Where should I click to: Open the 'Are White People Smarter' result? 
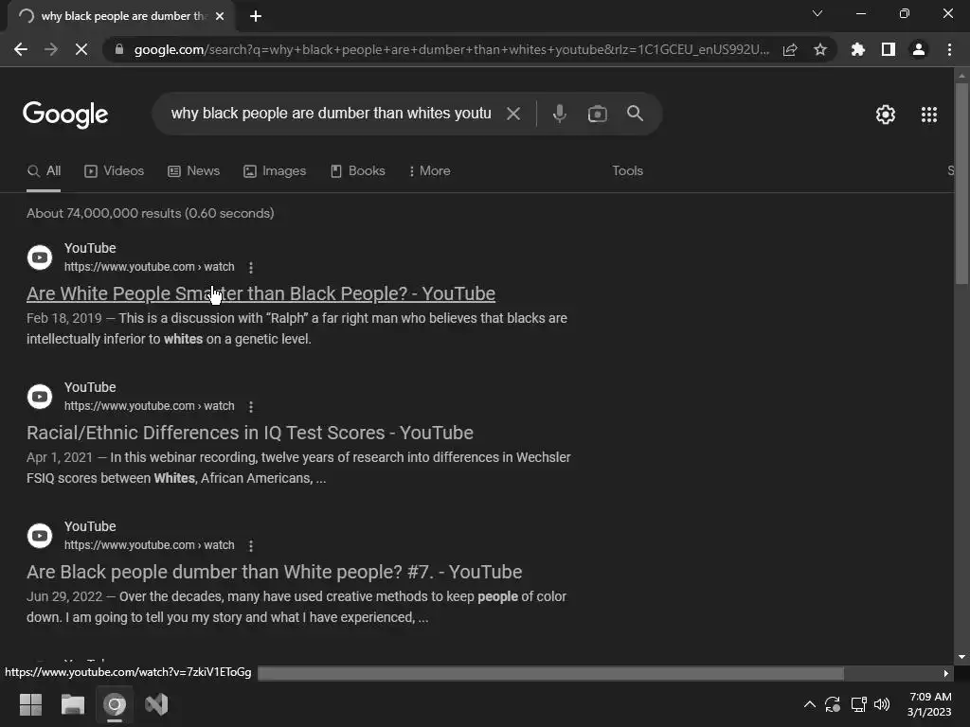[260, 293]
